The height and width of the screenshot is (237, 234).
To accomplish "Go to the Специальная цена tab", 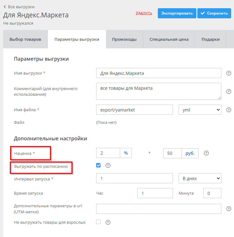I will [x=169, y=39].
